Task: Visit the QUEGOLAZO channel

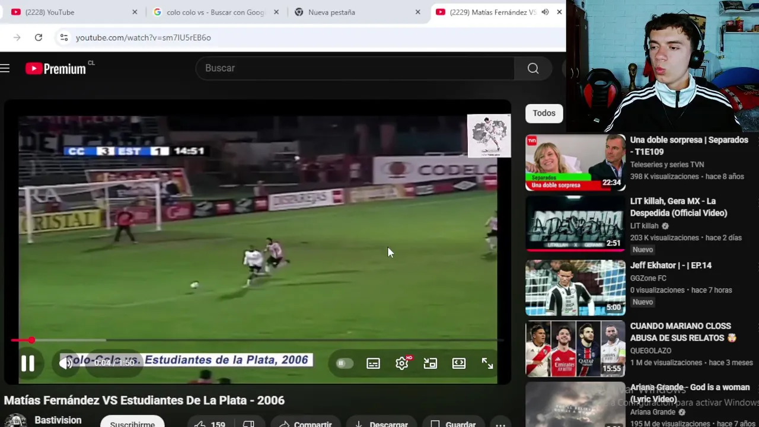Action: (x=650, y=351)
